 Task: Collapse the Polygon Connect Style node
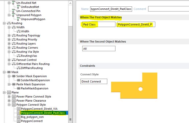(9, 105)
